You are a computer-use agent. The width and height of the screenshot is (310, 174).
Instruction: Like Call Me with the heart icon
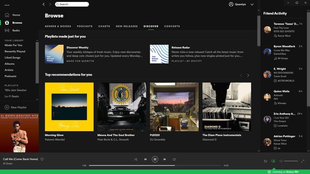coord(42,159)
